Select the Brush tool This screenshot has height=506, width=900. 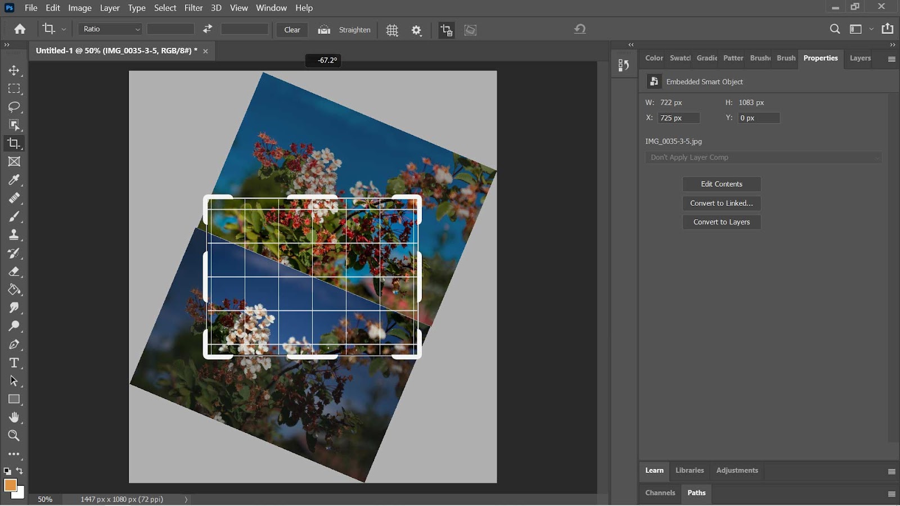pos(14,216)
